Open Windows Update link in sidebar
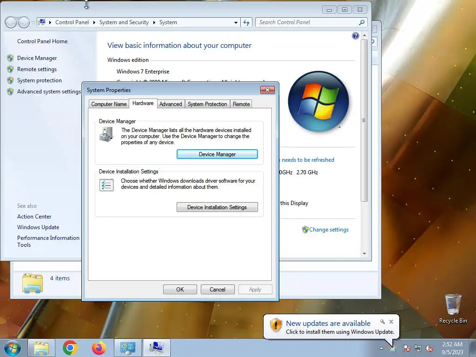Screen dimensions: 476x357 [x=38, y=227]
